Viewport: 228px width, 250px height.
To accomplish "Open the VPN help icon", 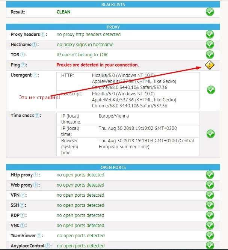I will (x=23, y=195).
